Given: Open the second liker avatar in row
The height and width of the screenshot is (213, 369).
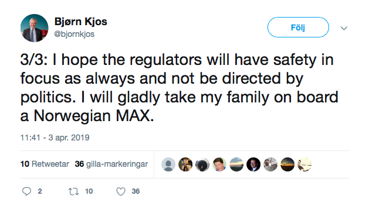Looking at the screenshot, I should click(185, 164).
